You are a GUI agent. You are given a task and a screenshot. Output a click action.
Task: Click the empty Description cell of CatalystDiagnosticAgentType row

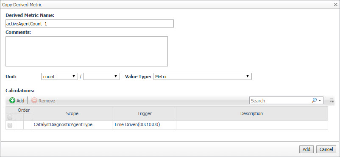pyautogui.click(x=252, y=125)
